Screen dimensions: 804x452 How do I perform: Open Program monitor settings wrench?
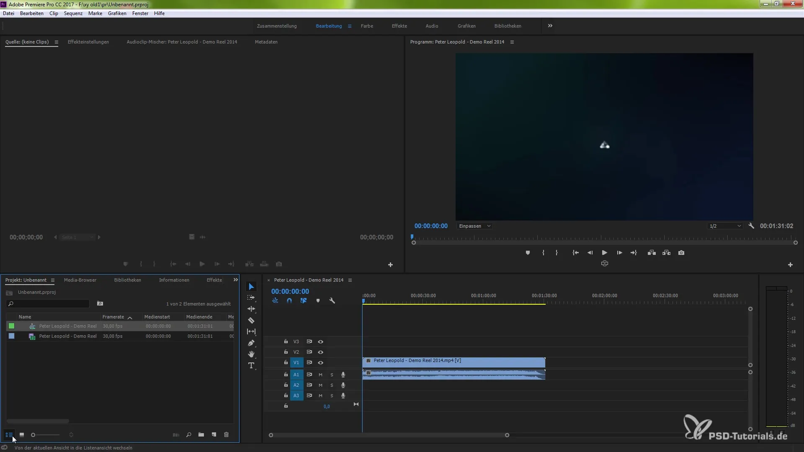[751, 226]
